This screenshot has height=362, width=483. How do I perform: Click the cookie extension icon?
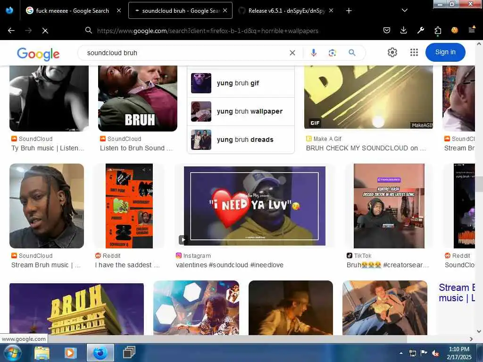(455, 30)
